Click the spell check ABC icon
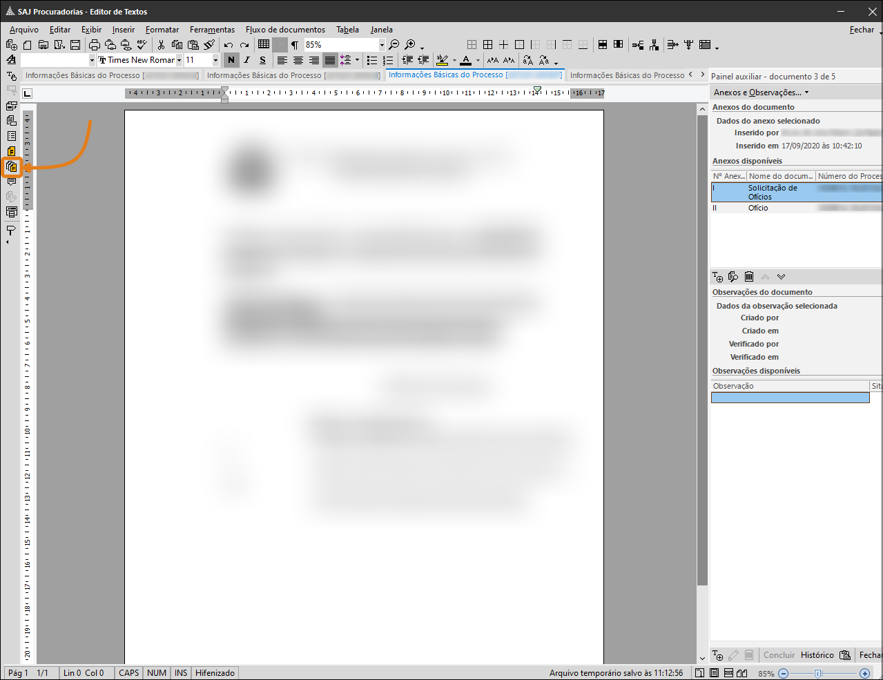This screenshot has height=680, width=883. pyautogui.click(x=142, y=45)
